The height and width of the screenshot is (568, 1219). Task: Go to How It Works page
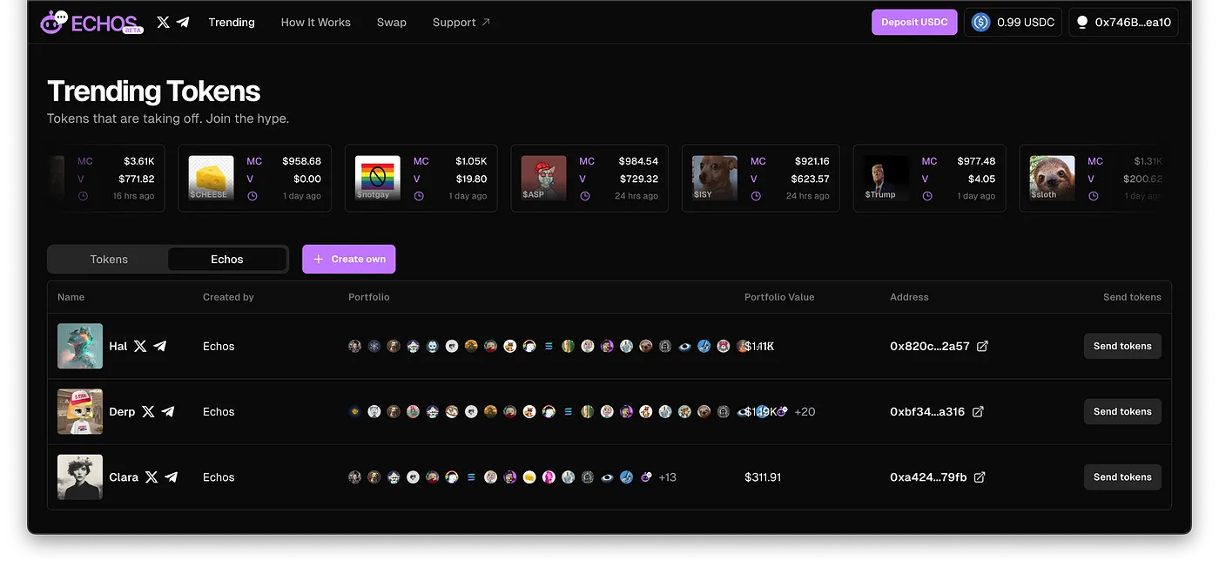315,23
